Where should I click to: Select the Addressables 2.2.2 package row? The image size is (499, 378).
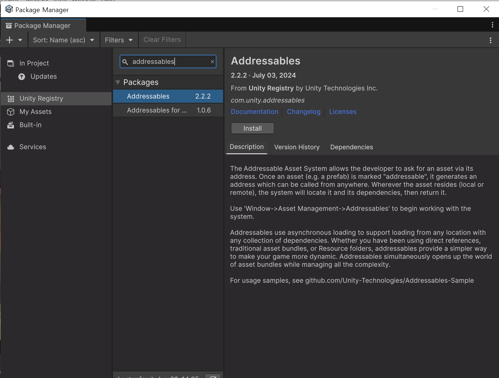168,96
